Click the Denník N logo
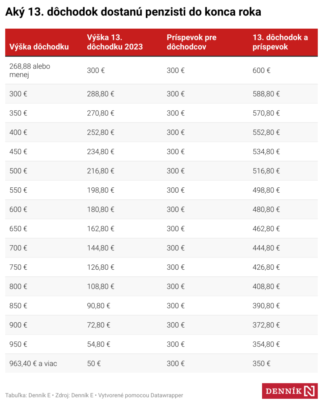Viewport: 323px width, 404px height. click(289, 391)
